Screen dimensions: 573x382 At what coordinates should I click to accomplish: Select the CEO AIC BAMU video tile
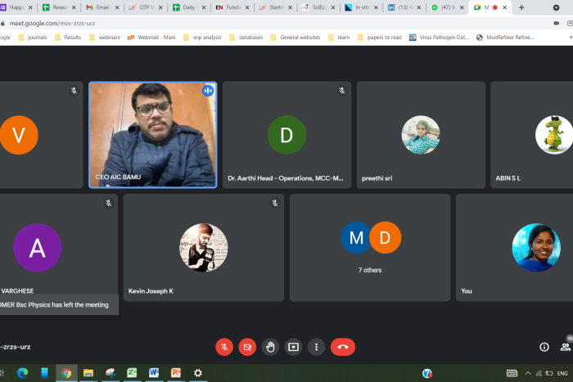(152, 135)
